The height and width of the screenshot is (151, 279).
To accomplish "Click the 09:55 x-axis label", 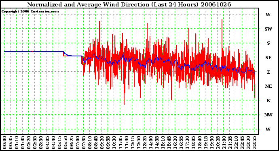I will pos(108,143).
